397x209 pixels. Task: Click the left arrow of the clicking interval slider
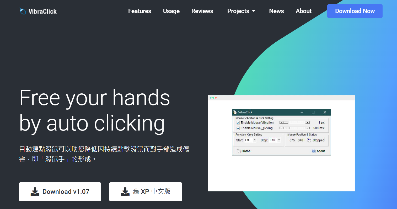tap(281, 128)
